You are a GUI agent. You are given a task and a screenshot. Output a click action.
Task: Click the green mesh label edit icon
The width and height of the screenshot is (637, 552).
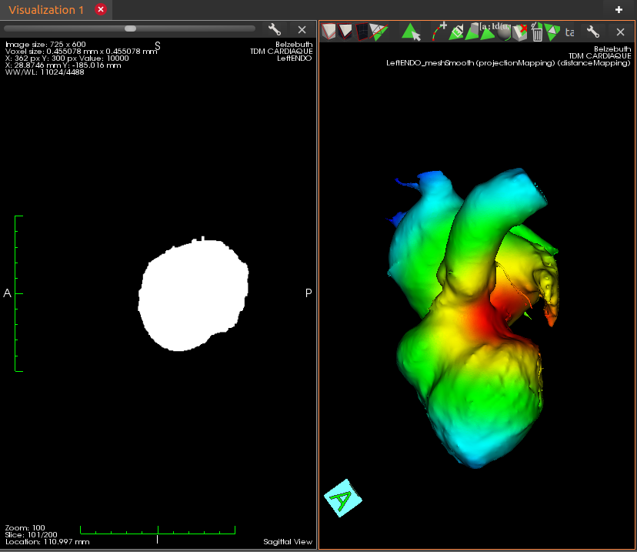click(455, 32)
